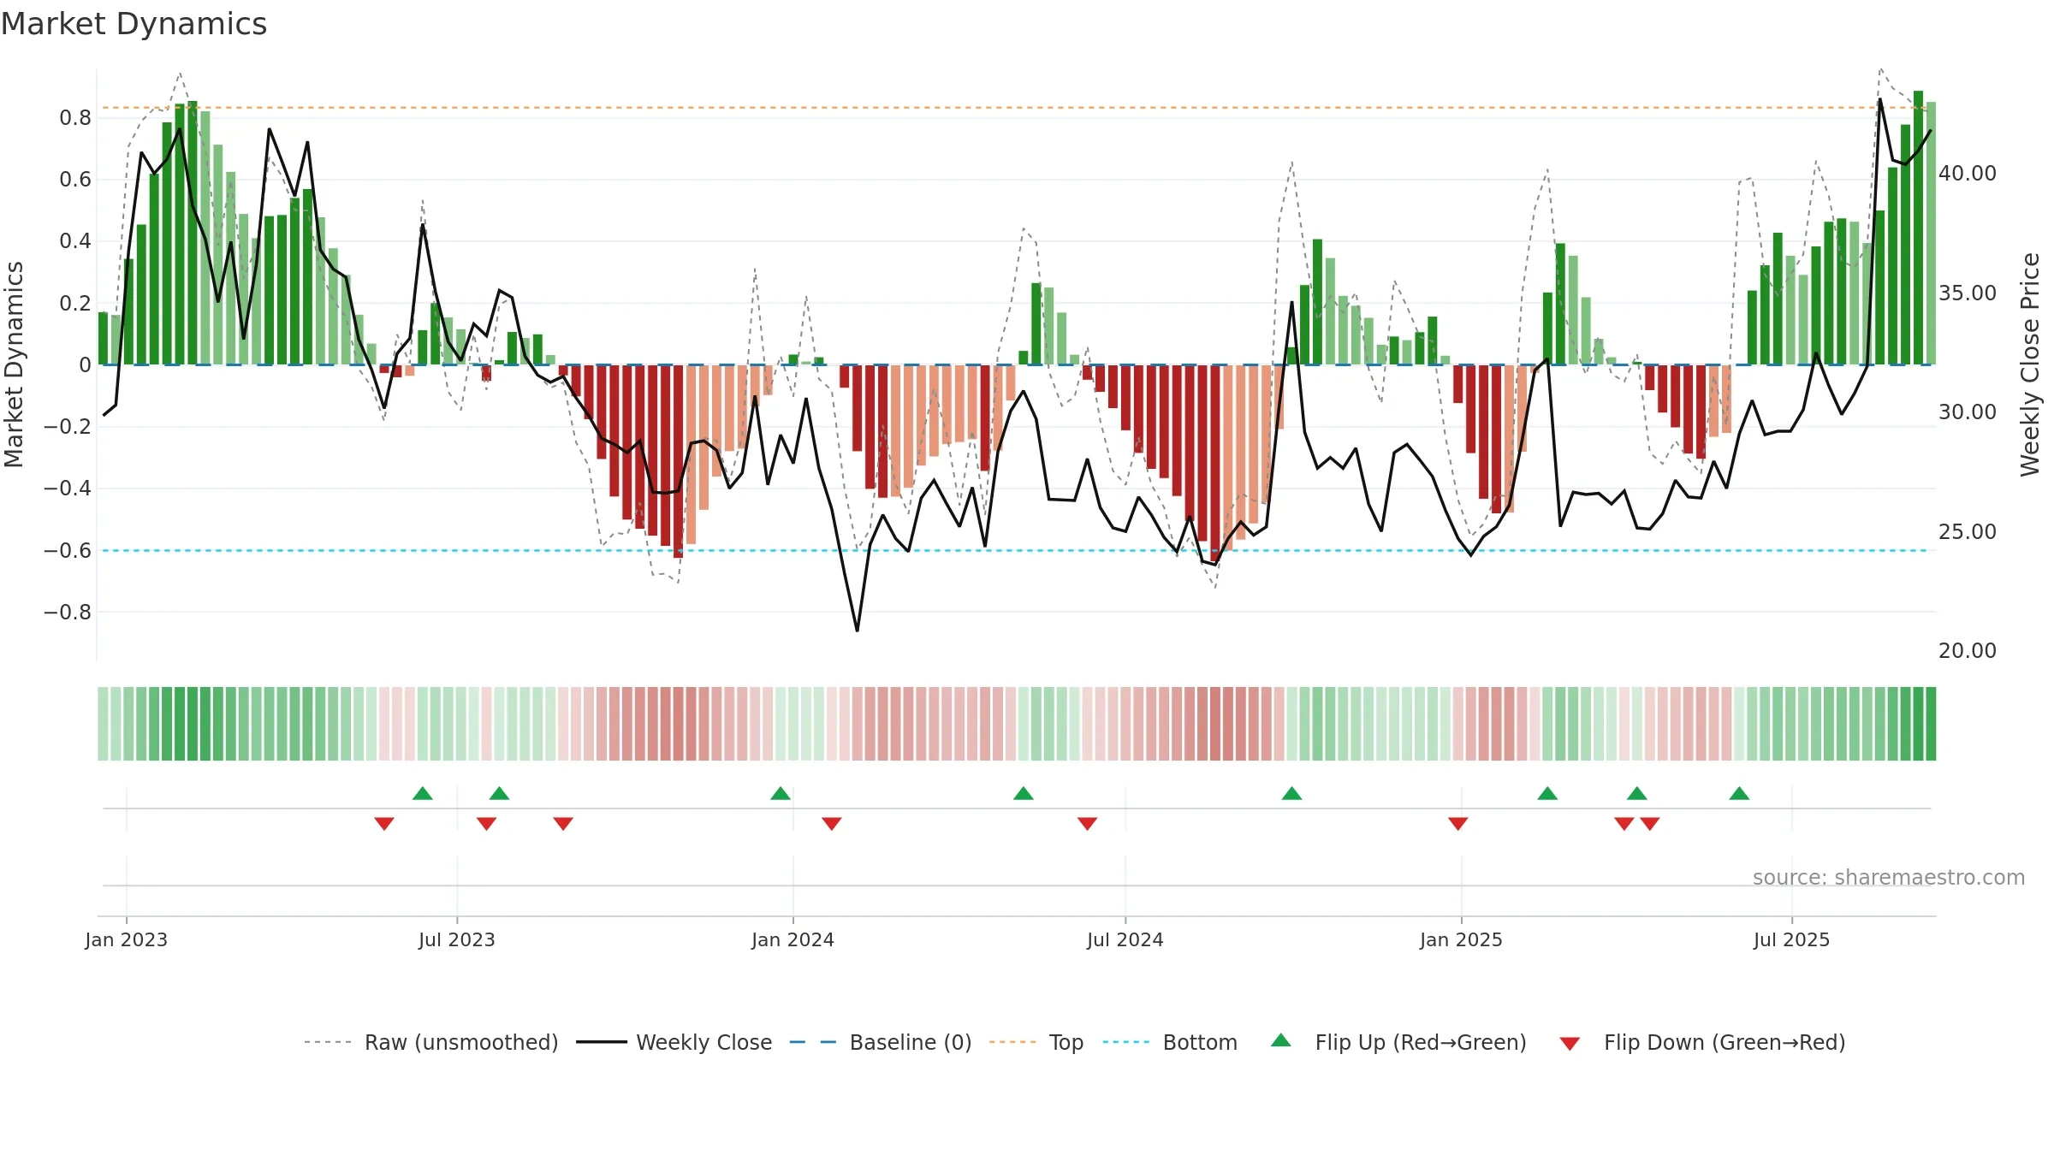Click the flip-up marker just before Jan 2024
Viewport: 2054px width, 1155px height.
tap(781, 793)
